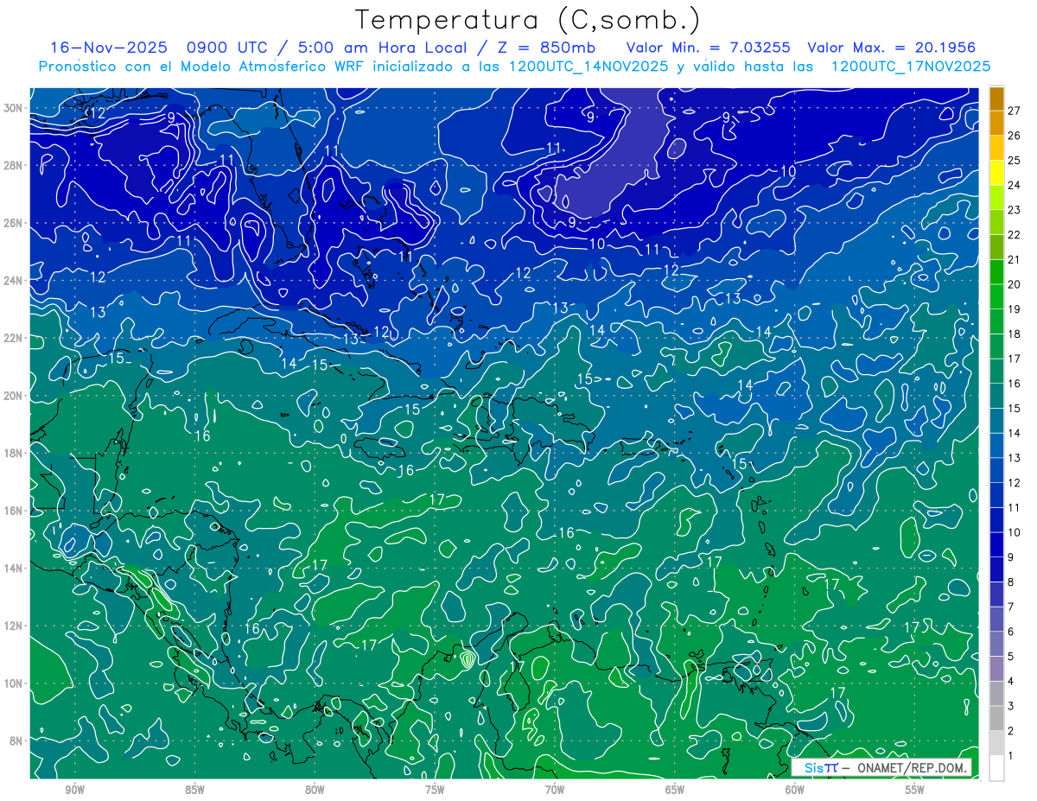Image resolution: width=1037 pixels, height=801 pixels.
Task: Click the legend value label 20
Action: 1015,284
